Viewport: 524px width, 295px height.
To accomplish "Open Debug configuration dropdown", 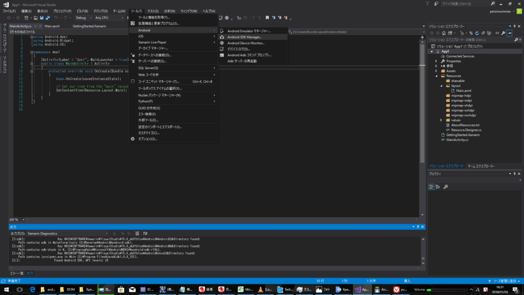I will (83, 18).
